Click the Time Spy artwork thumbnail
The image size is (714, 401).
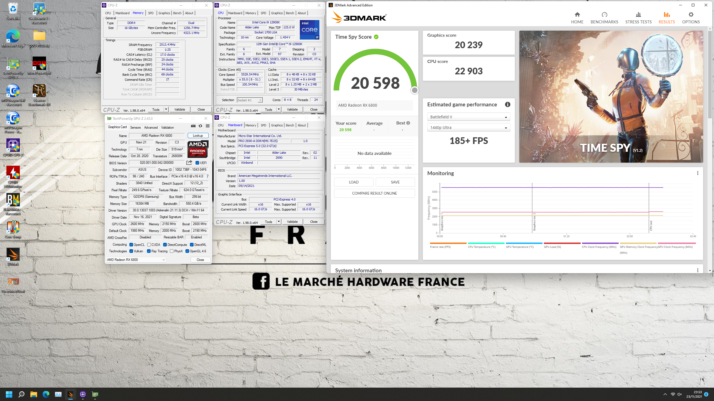coord(611,96)
